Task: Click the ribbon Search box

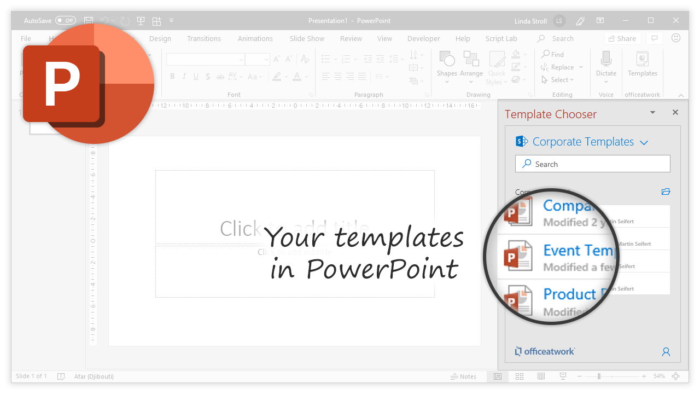Action: [556, 39]
